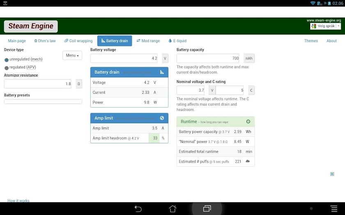Tap the Android back navigation icon
Screen dimensions: 345x215
[138, 208]
